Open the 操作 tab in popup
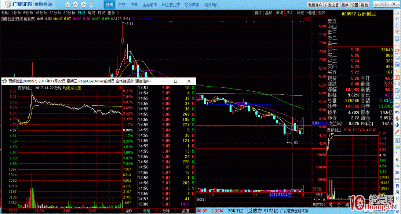This screenshot has height=214, width=401. pyautogui.click(x=129, y=211)
